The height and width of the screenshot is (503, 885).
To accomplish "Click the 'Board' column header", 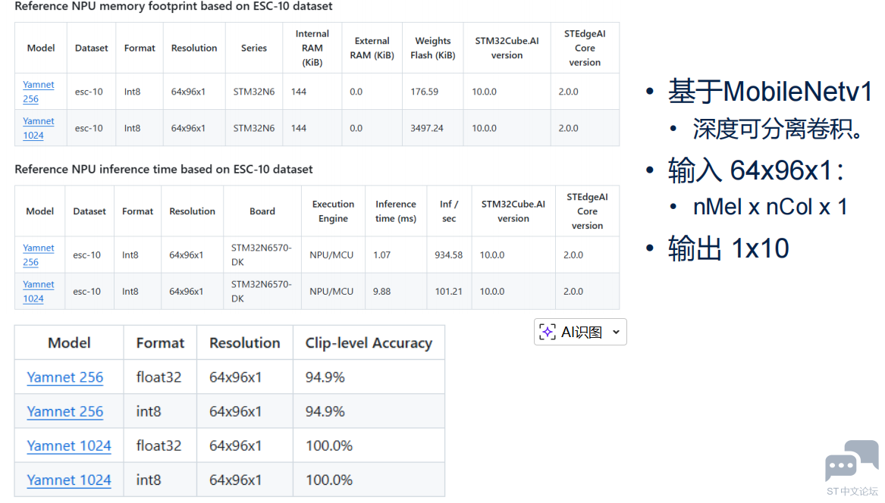I will tap(262, 211).
